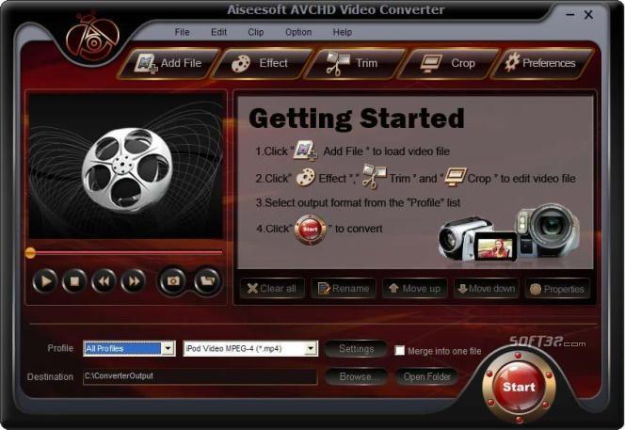The image size is (625, 430).
Task: Click the Destination path field
Action: click(200, 376)
